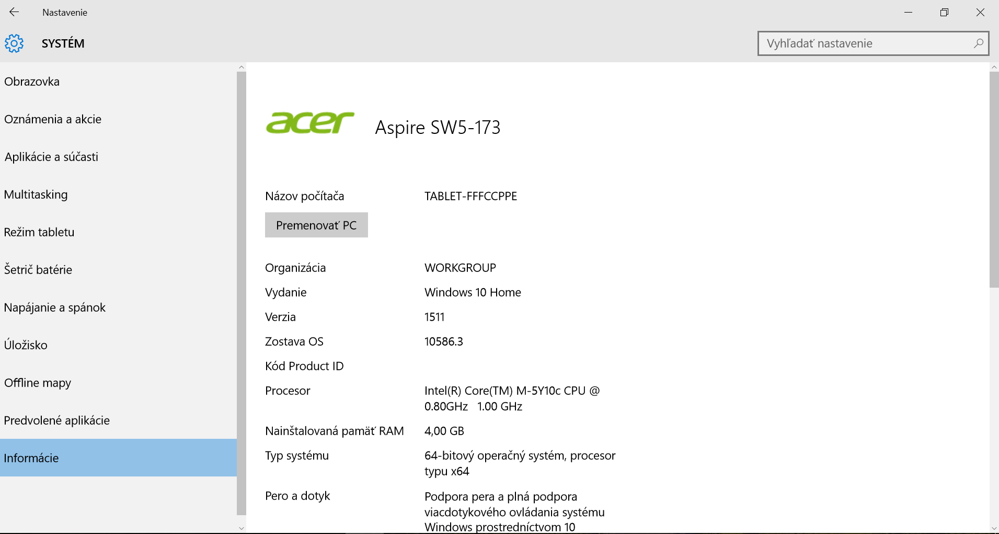Click the Kód Product ID label

(304, 366)
